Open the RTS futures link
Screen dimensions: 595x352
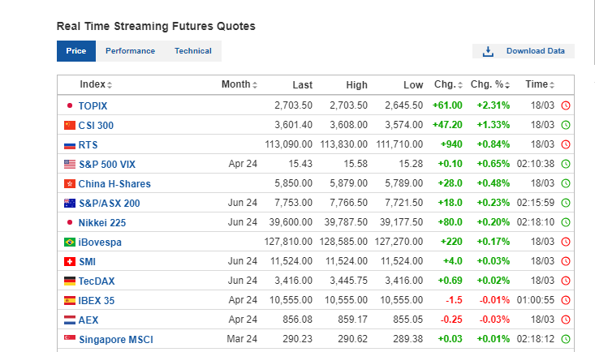(88, 145)
